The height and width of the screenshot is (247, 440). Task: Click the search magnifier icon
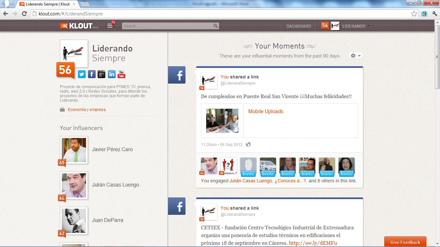(215, 26)
